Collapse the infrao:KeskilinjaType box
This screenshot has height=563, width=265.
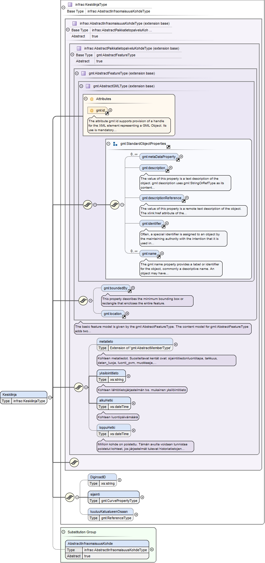coord(63,7)
